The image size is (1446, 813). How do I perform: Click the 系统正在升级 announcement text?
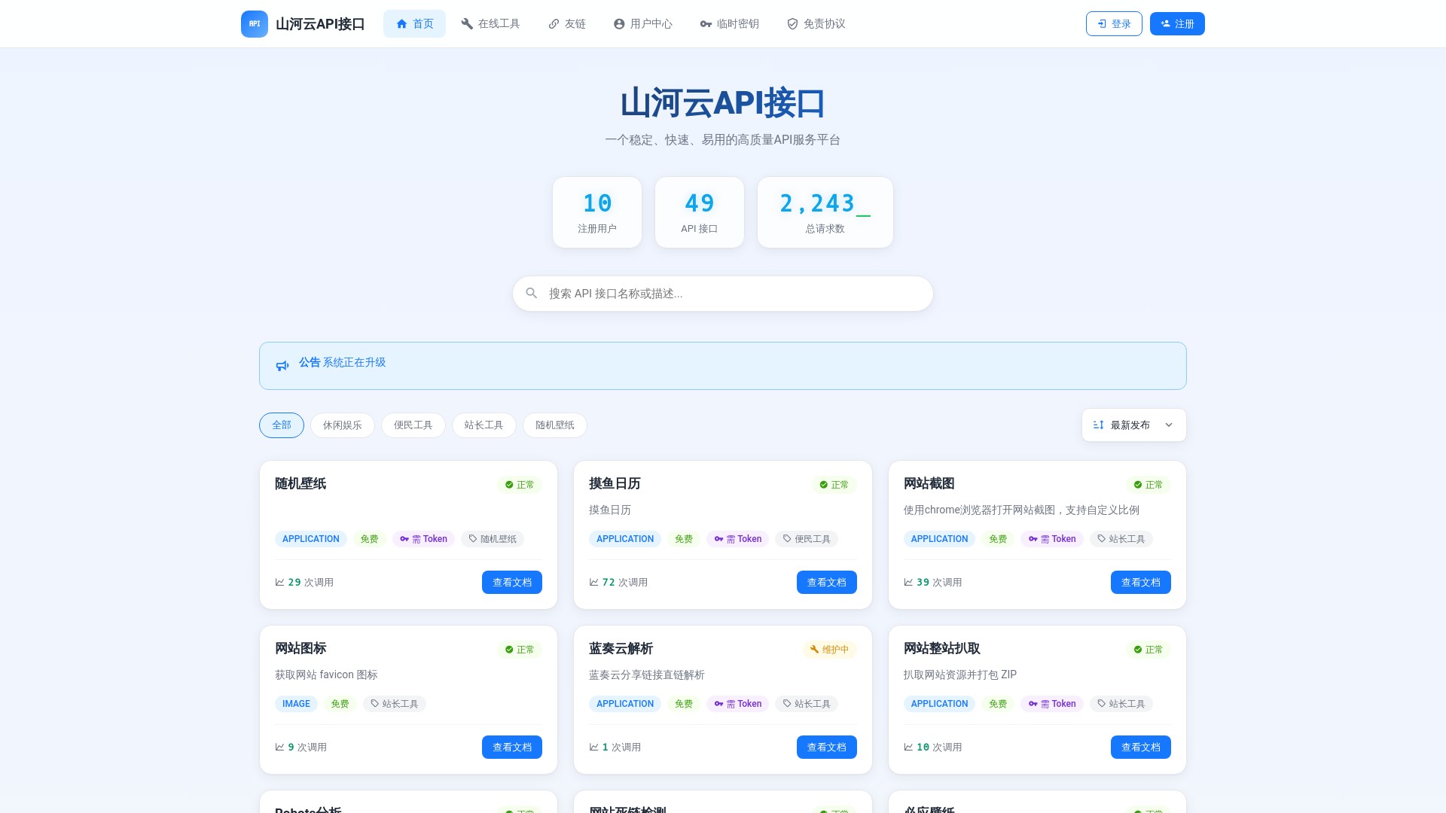point(354,362)
